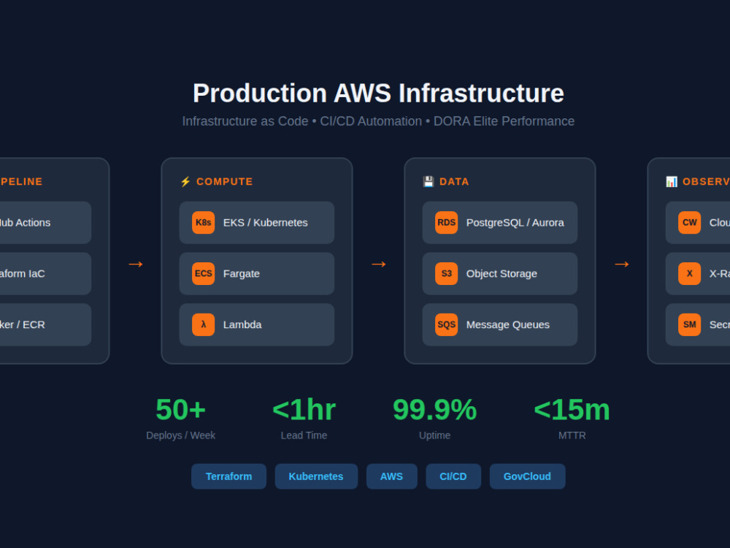Click the DATA section heading
This screenshot has width=730, height=548.
tap(454, 182)
